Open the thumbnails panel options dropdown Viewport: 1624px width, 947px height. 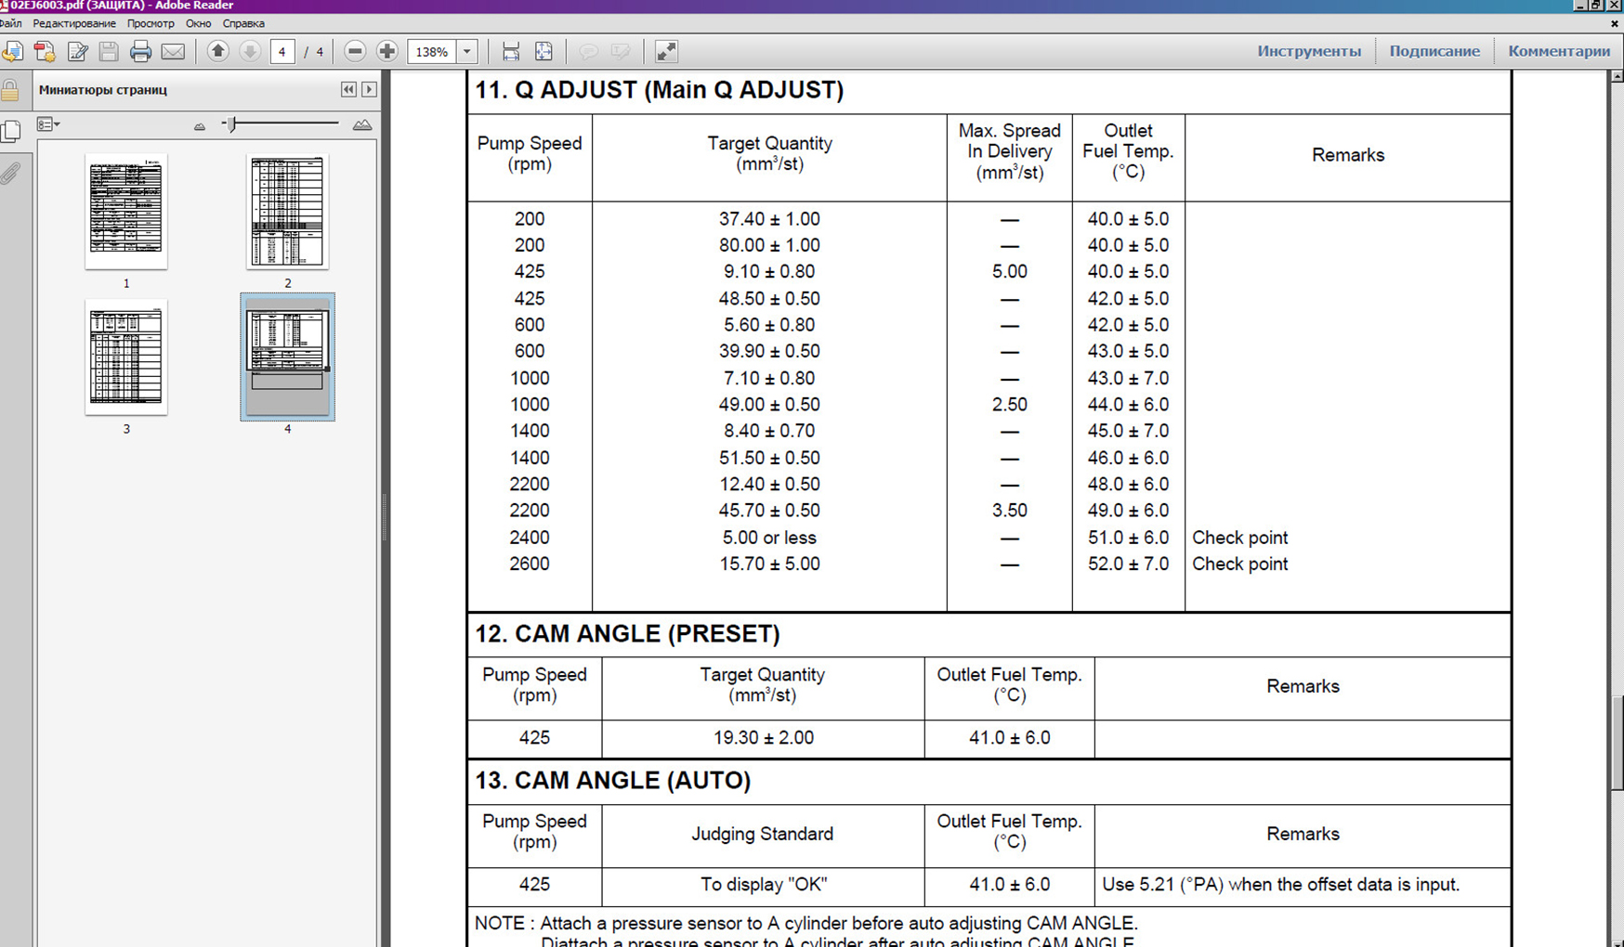[x=47, y=124]
